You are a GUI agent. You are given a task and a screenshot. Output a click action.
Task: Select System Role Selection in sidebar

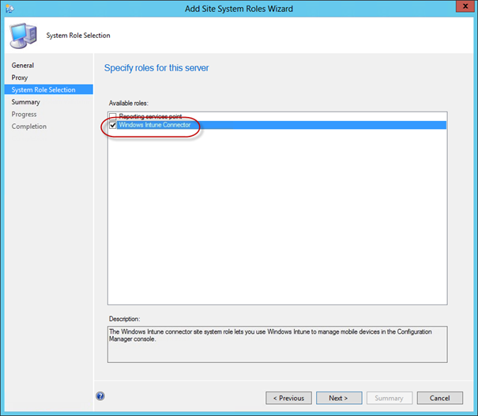pos(49,89)
